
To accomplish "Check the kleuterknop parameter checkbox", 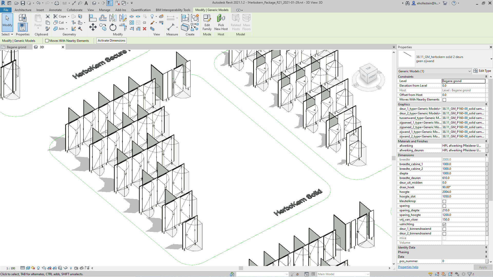I will pos(444,201).
